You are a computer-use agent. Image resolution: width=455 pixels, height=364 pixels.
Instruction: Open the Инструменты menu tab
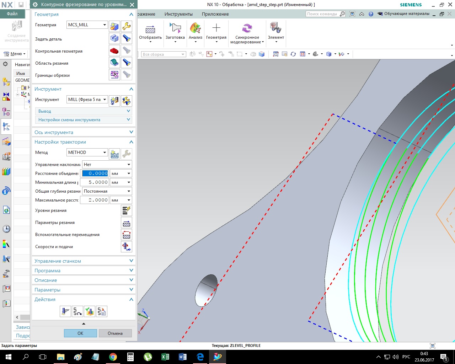tap(178, 14)
